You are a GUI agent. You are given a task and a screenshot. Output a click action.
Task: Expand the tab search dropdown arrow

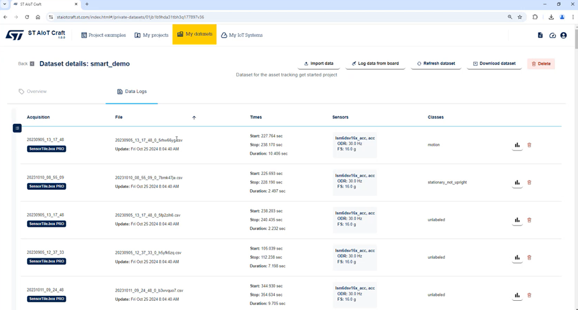coord(5,4)
